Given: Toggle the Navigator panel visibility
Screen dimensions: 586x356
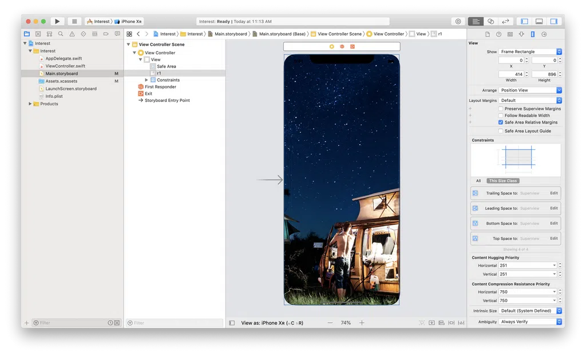Looking at the screenshot, I should pos(524,21).
